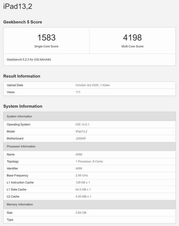Select October 3rd 2020, 1:42am value
Screen dimensions: 179x226
(x=92, y=85)
